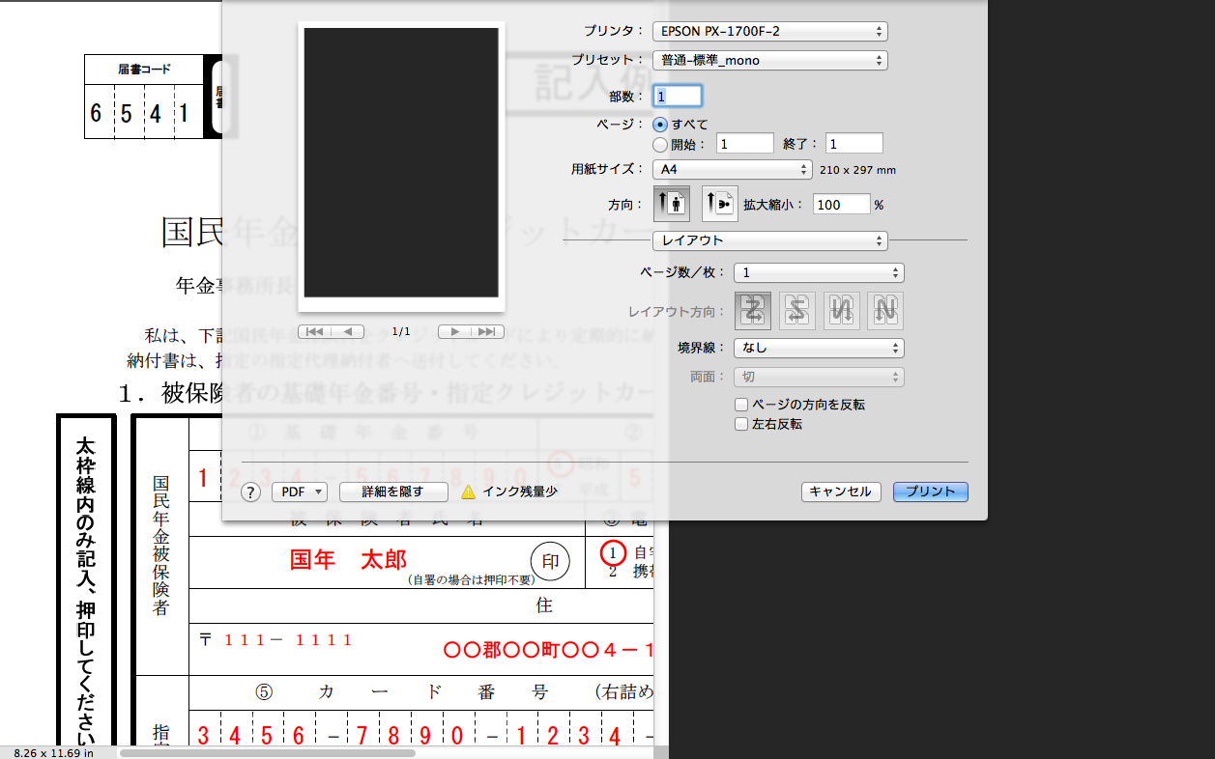Open the ページ数/枚 dropdown
The image size is (1215, 759).
pos(819,273)
